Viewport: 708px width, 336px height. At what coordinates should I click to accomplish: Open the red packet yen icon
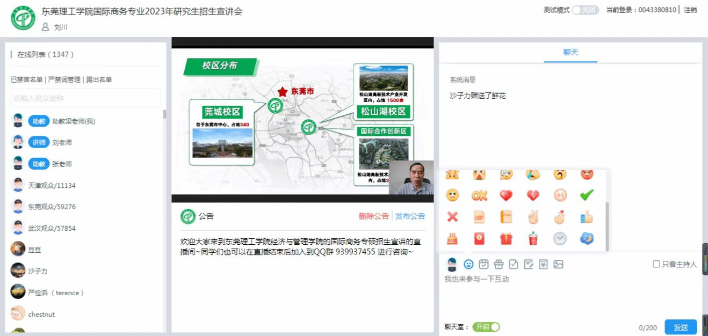click(543, 264)
